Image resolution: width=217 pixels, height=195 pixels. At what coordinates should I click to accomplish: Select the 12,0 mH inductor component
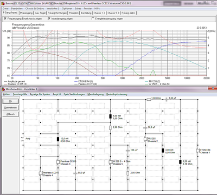[x=58, y=139]
